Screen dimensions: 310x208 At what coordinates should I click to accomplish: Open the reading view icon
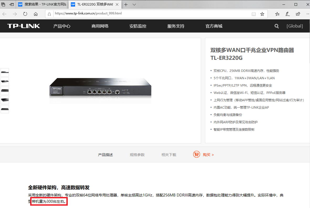254,14
